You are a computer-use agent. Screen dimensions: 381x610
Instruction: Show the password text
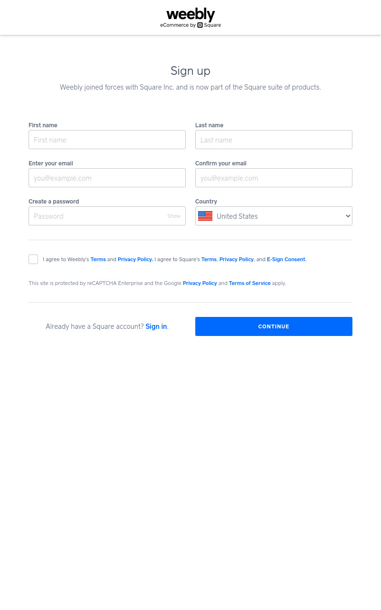point(174,216)
